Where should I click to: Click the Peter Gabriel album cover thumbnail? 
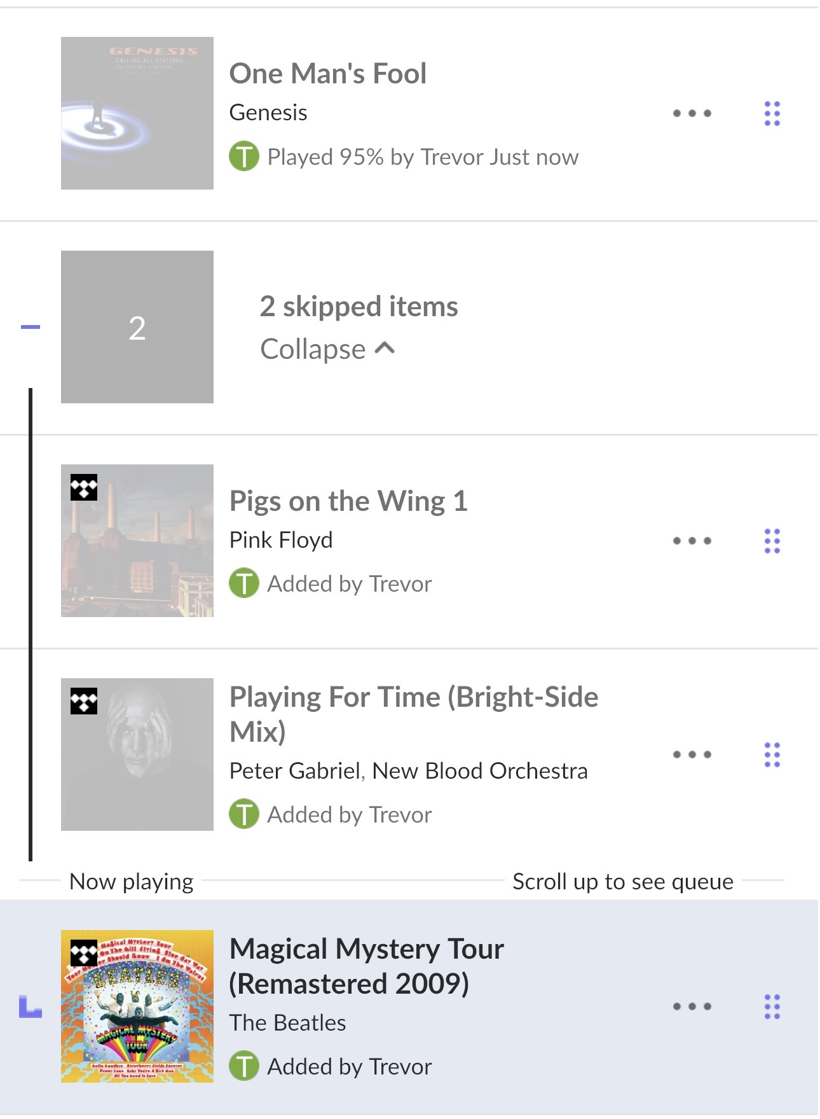tap(137, 754)
